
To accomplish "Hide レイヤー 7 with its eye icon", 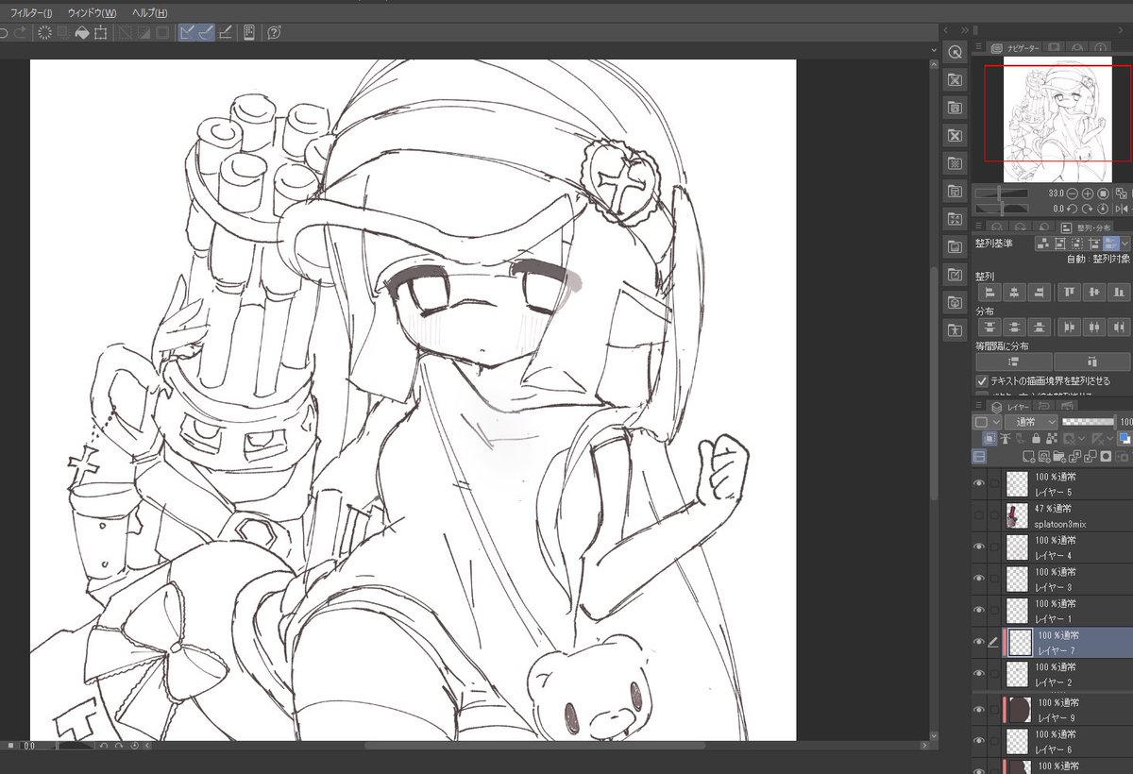I will point(979,642).
